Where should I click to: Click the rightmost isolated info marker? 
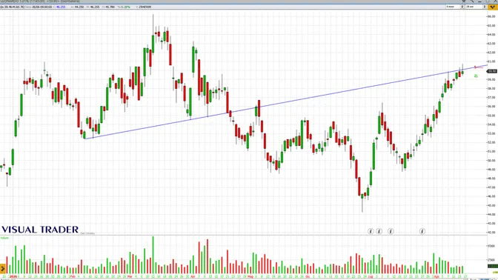coord(422,231)
